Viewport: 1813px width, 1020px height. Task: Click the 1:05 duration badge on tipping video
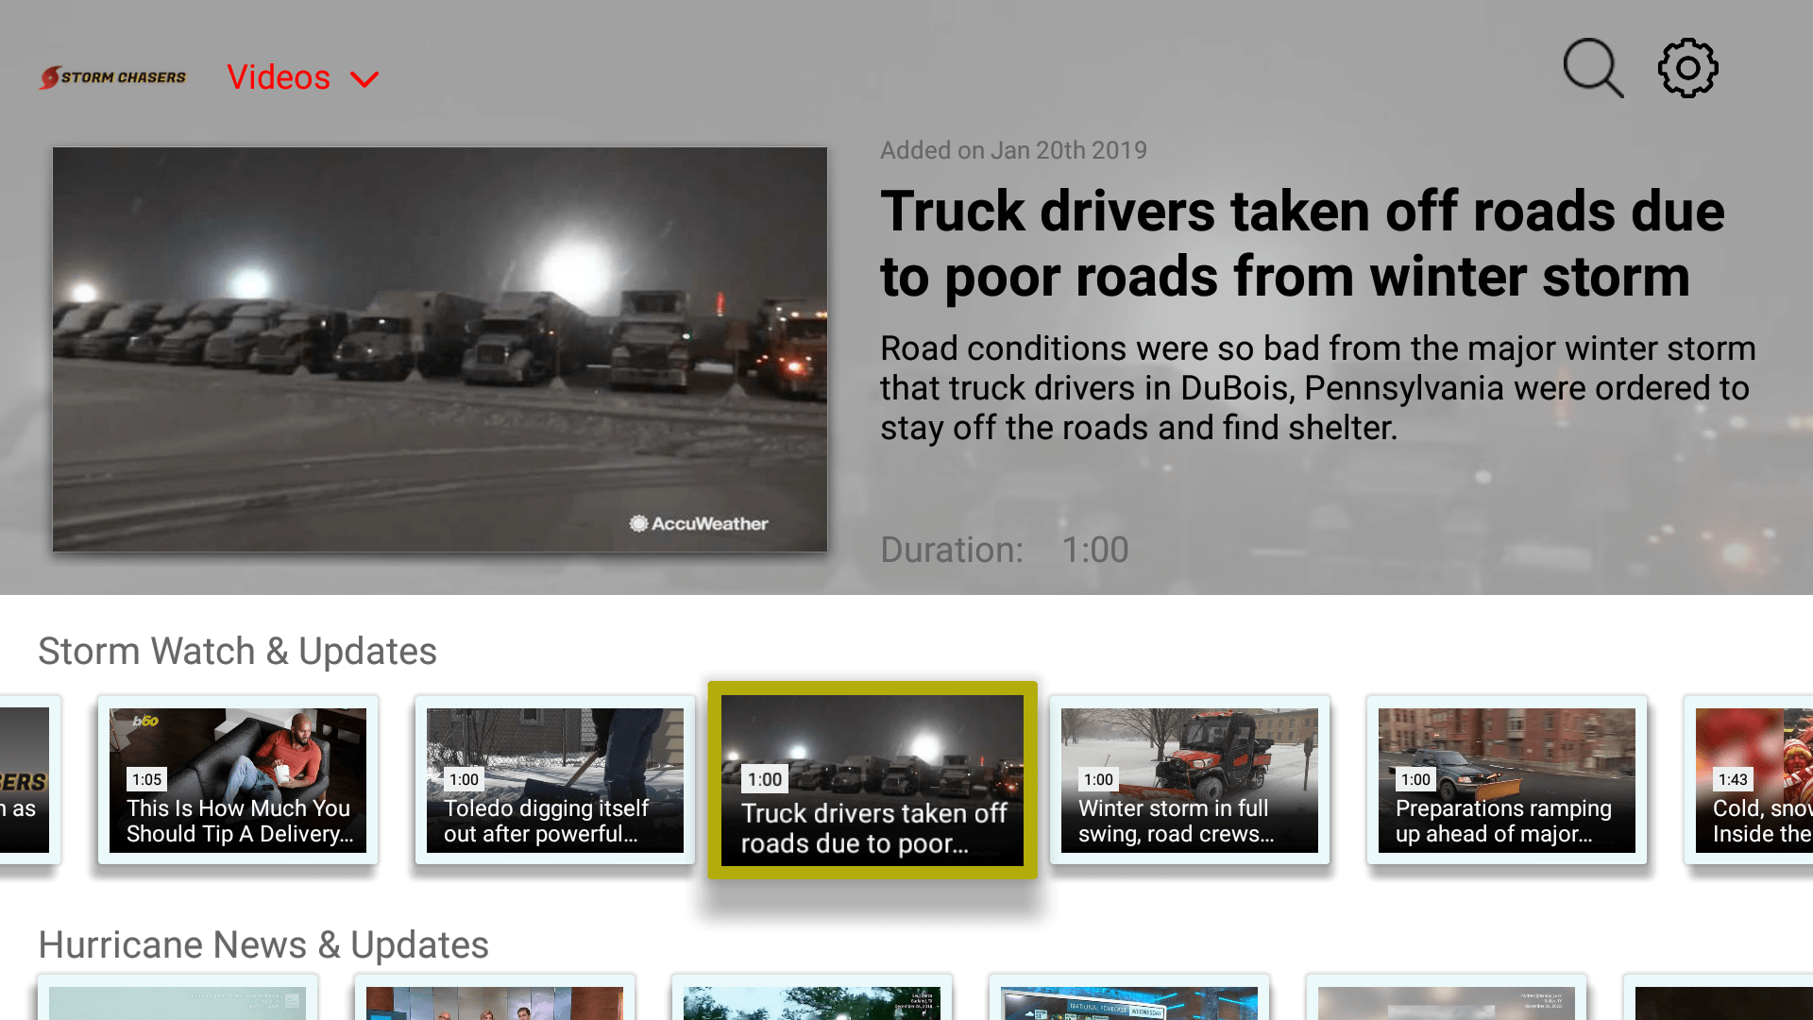click(146, 779)
